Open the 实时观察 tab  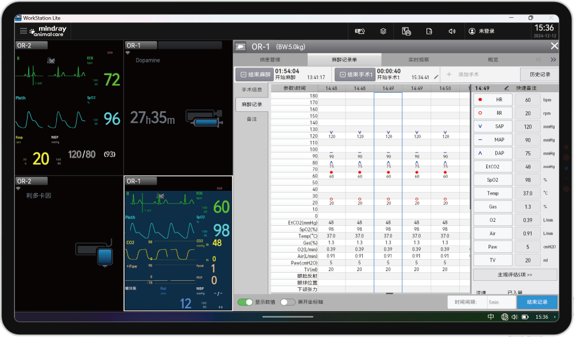(418, 60)
